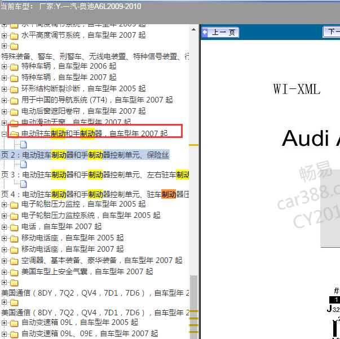
Task: Expand 水平高度调节系统 2007 folder node
Action: pyautogui.click(x=4, y=35)
